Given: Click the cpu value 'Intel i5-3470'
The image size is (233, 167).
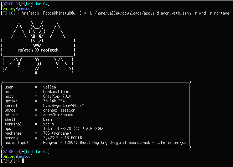Looking at the screenshot, I should [57, 129].
